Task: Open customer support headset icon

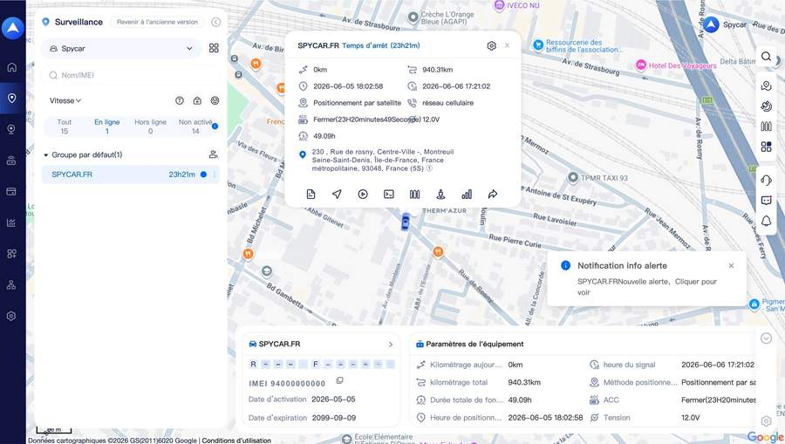Action: click(x=766, y=181)
